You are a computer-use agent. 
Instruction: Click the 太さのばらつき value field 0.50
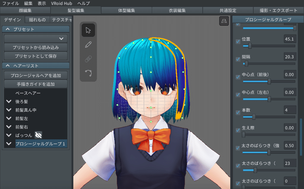pos(290,145)
